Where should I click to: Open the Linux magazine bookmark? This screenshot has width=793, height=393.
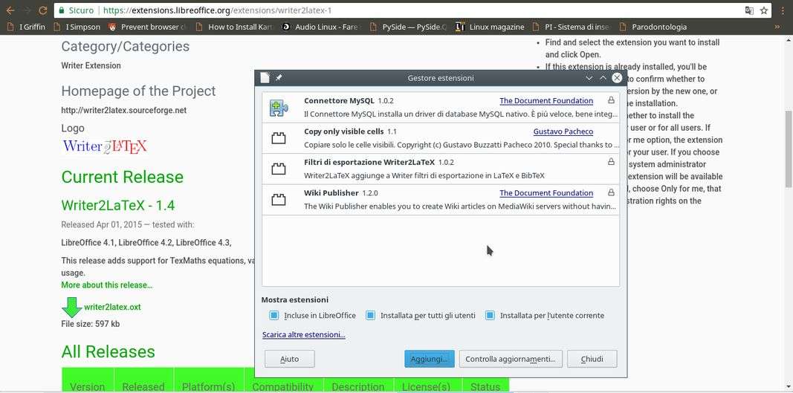click(x=490, y=27)
